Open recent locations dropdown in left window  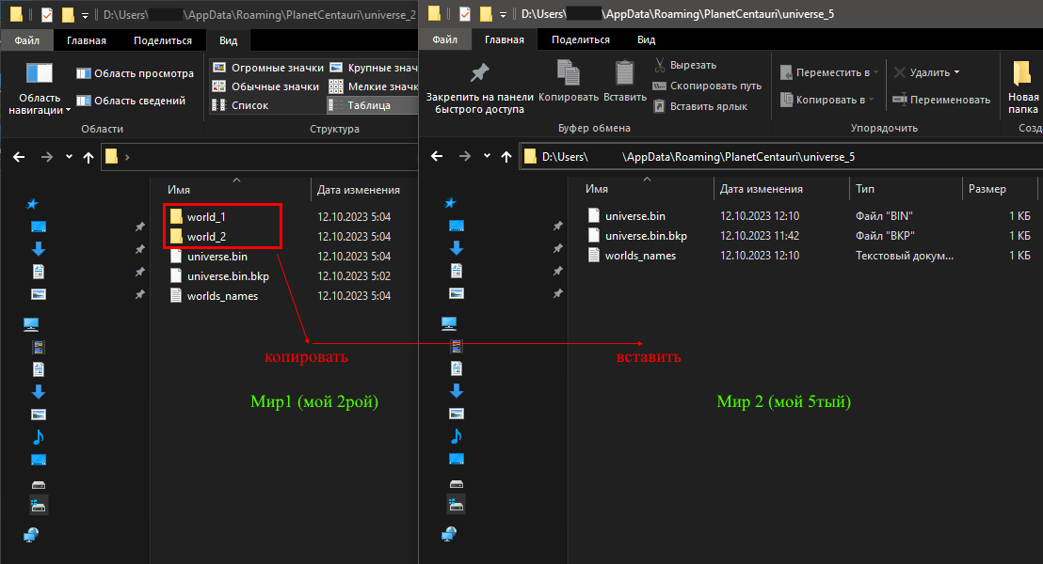click(x=69, y=157)
